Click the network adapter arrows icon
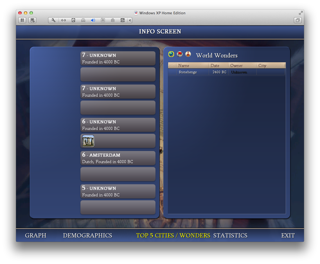Viewport: 320px width, 264px height. tap(64, 20)
